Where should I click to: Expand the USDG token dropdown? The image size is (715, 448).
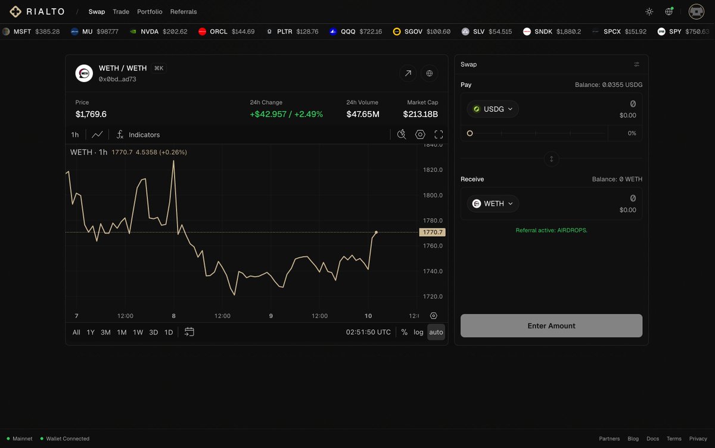point(493,109)
